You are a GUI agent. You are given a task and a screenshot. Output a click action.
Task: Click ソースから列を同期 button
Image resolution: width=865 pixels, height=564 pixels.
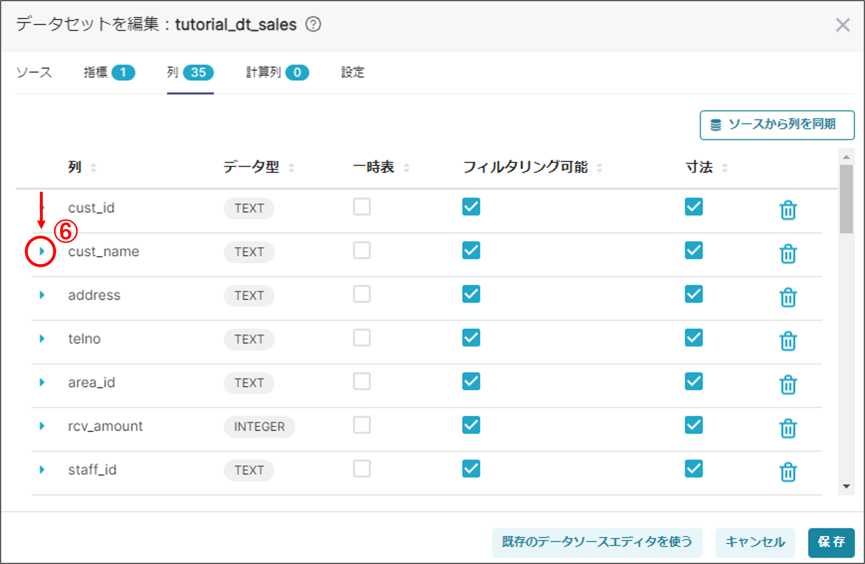777,125
